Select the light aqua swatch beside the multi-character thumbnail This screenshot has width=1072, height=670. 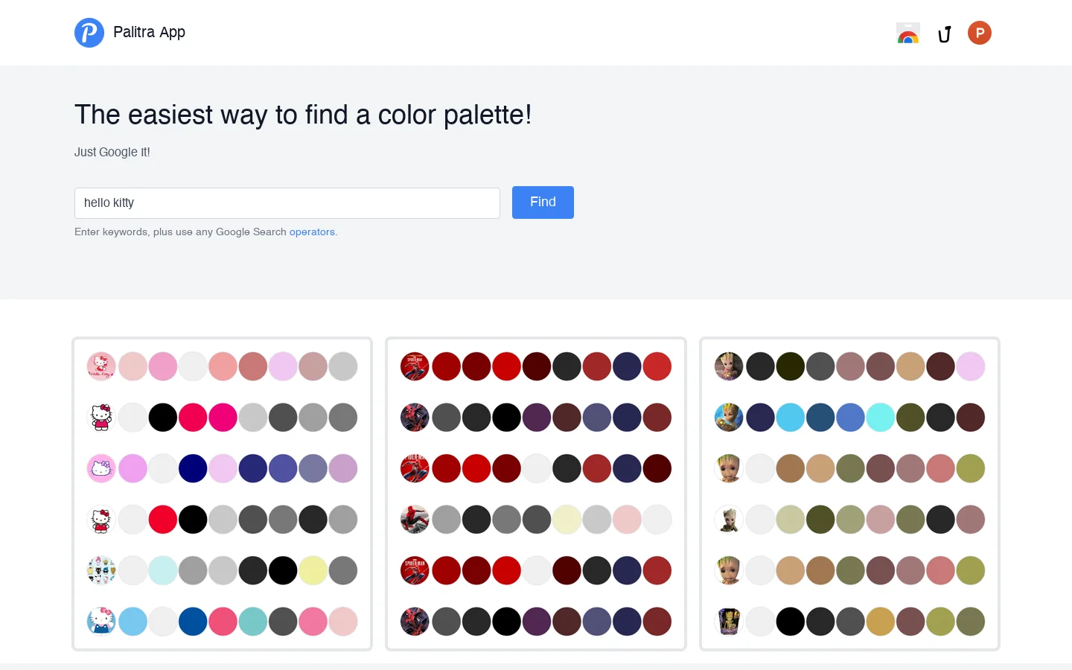point(163,570)
